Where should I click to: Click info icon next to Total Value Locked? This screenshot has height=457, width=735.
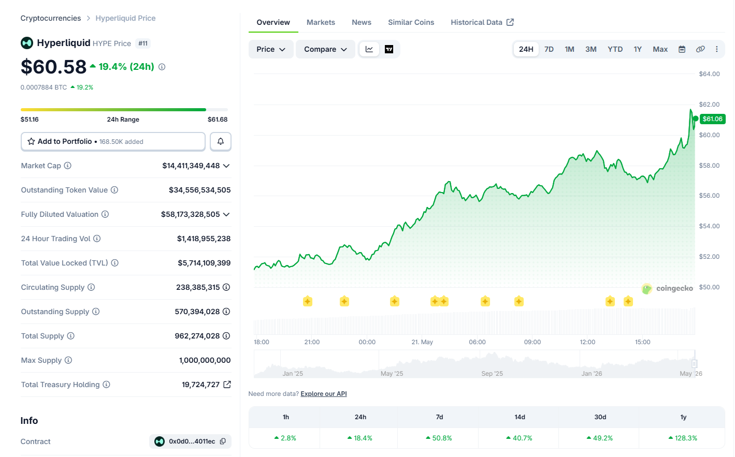pyautogui.click(x=115, y=263)
